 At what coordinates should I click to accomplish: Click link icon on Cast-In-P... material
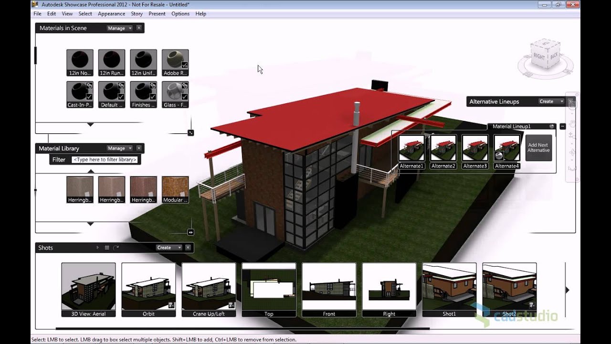click(x=89, y=85)
